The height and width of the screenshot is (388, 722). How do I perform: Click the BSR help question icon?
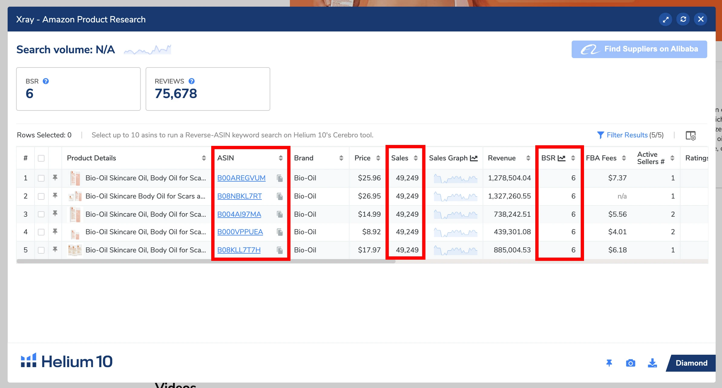tap(46, 81)
